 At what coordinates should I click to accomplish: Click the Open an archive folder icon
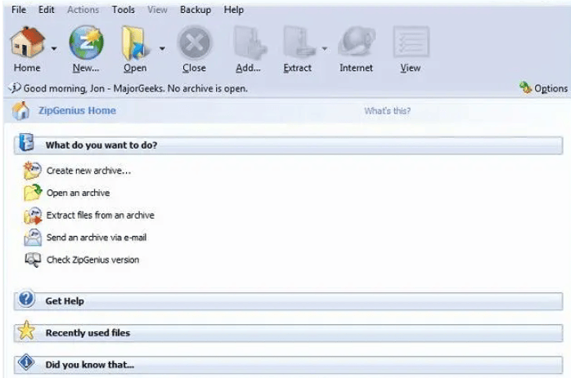[x=33, y=193]
